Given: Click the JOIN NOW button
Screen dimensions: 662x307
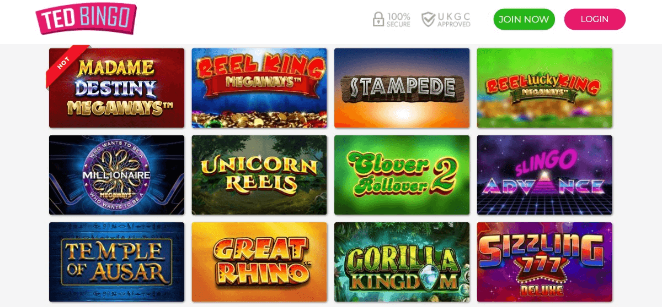Looking at the screenshot, I should [524, 19].
